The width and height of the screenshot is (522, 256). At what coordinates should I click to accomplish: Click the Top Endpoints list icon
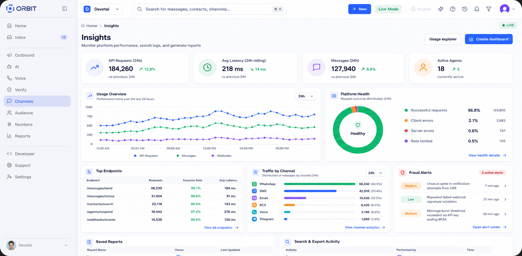tap(89, 171)
